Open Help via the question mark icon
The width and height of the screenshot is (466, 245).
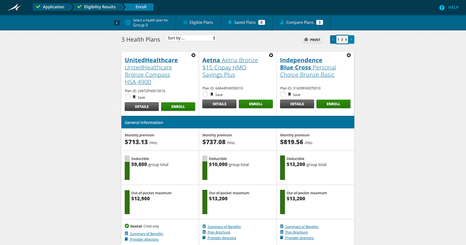[442, 8]
